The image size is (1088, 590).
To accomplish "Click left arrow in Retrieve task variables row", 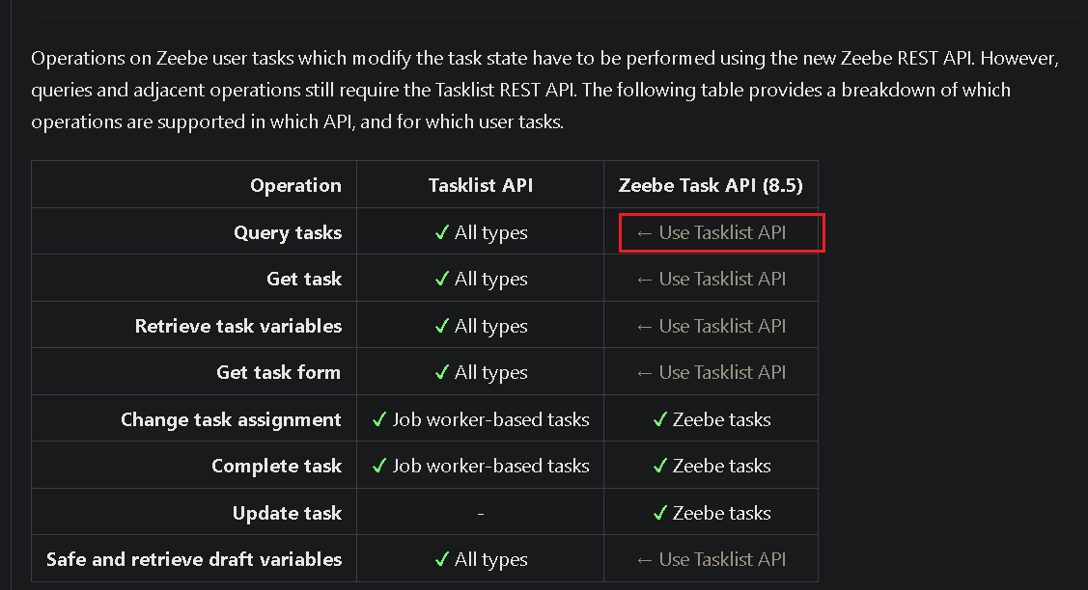I will pyautogui.click(x=644, y=327).
